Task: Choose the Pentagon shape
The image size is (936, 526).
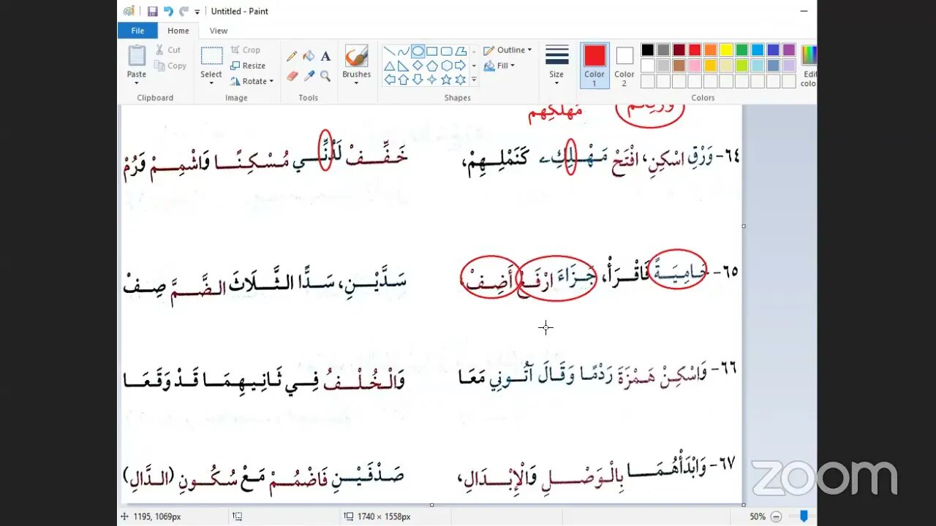Action: pos(431,65)
